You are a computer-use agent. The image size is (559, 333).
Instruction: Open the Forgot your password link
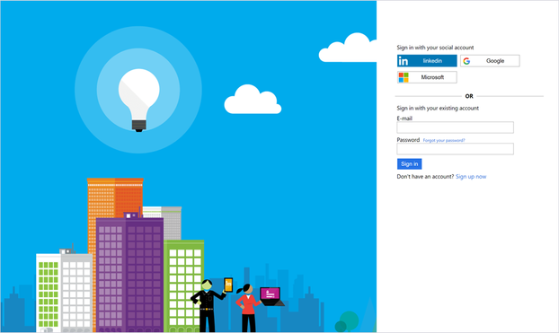pyautogui.click(x=444, y=140)
